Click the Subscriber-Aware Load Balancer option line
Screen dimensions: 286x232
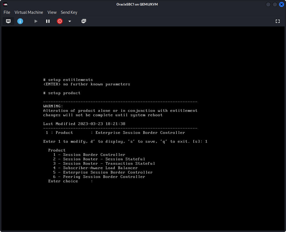[95, 168]
